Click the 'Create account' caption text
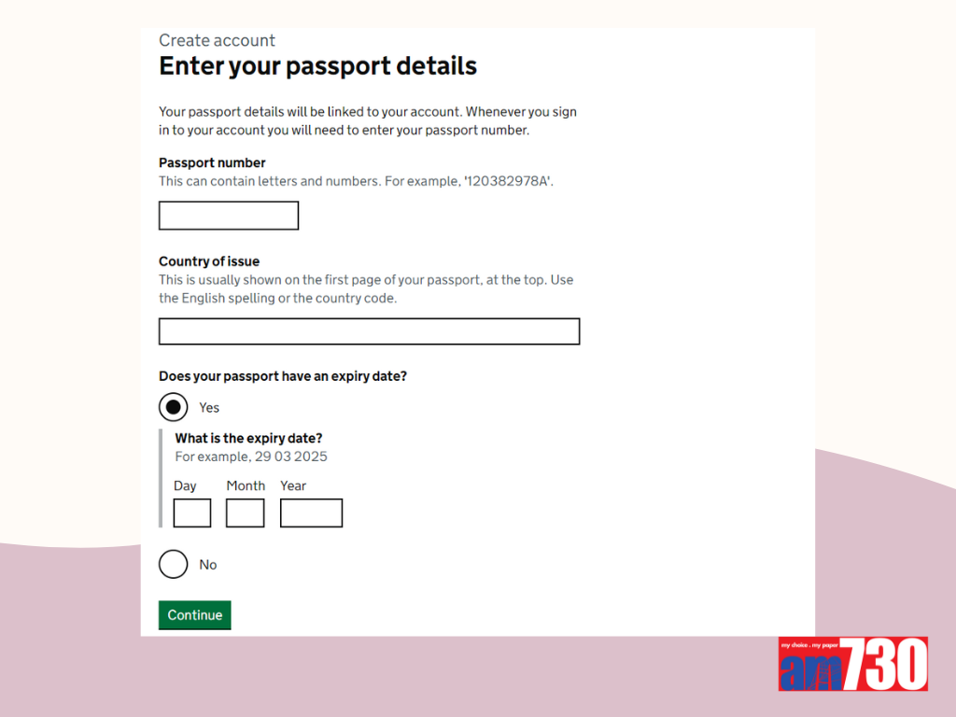 (217, 40)
